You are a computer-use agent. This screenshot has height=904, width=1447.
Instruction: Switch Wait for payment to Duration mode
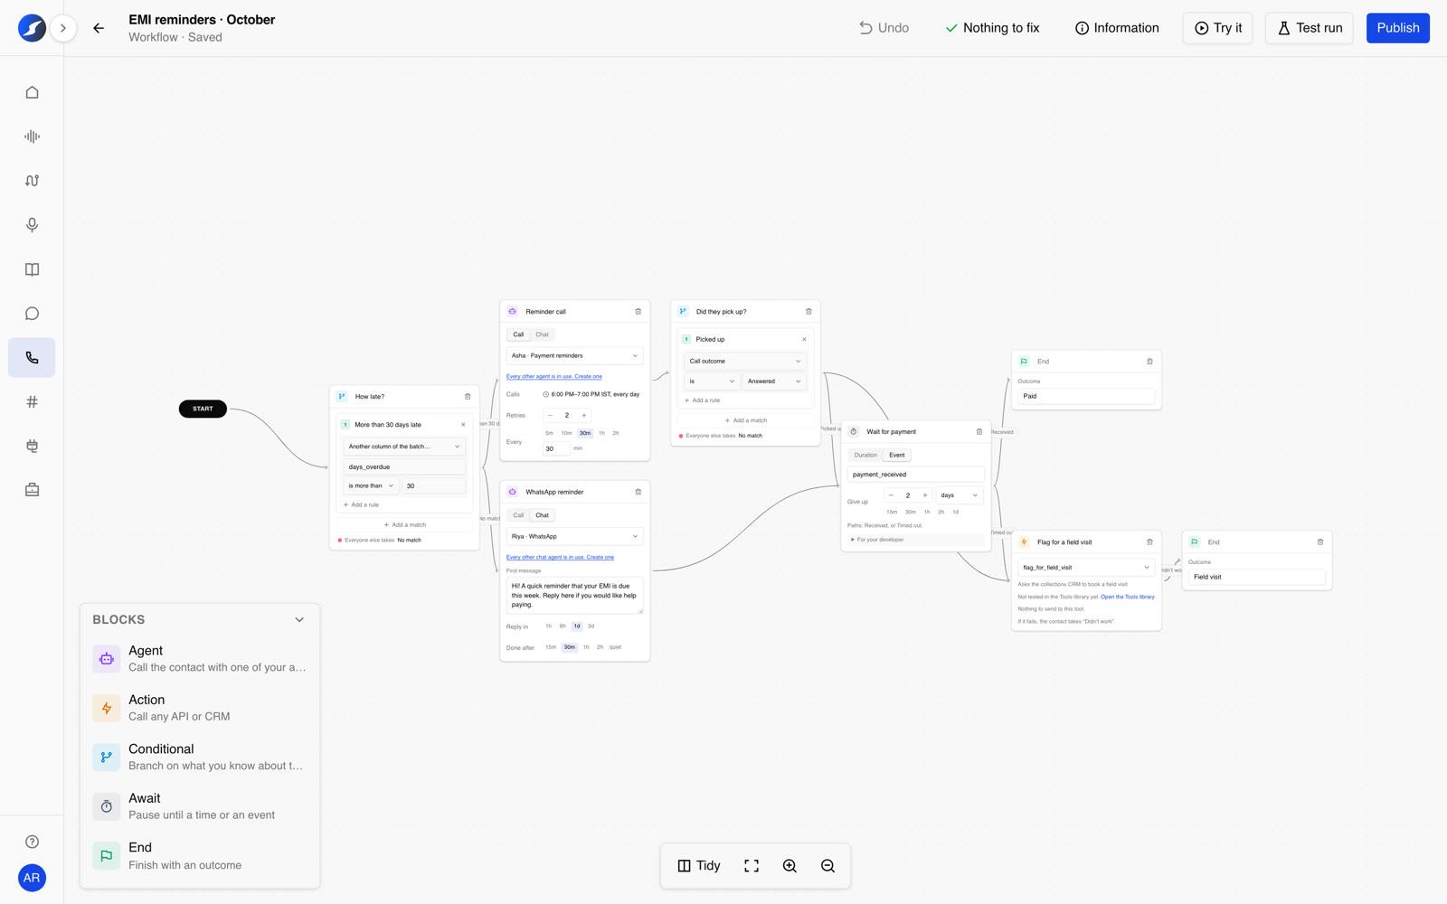pos(865,455)
